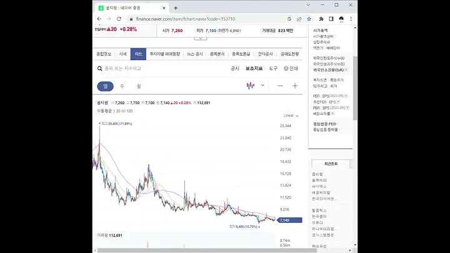Select the 일 (daily) period
The image size is (450, 253).
click(106, 86)
